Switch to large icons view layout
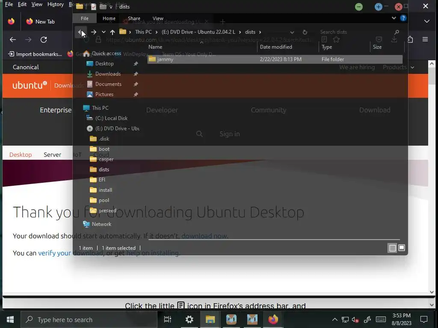Viewport: 438px width, 328px height. tap(402, 248)
